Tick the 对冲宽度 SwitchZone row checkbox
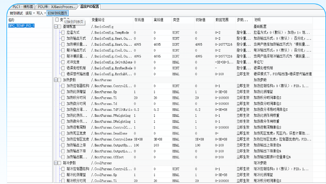 click(x=63, y=62)
